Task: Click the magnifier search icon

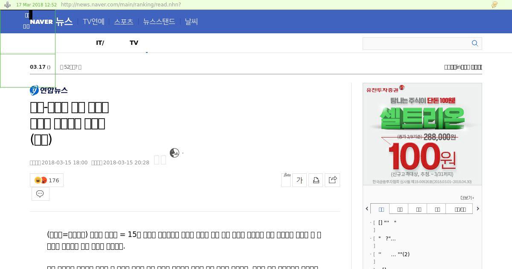Action: tap(475, 43)
